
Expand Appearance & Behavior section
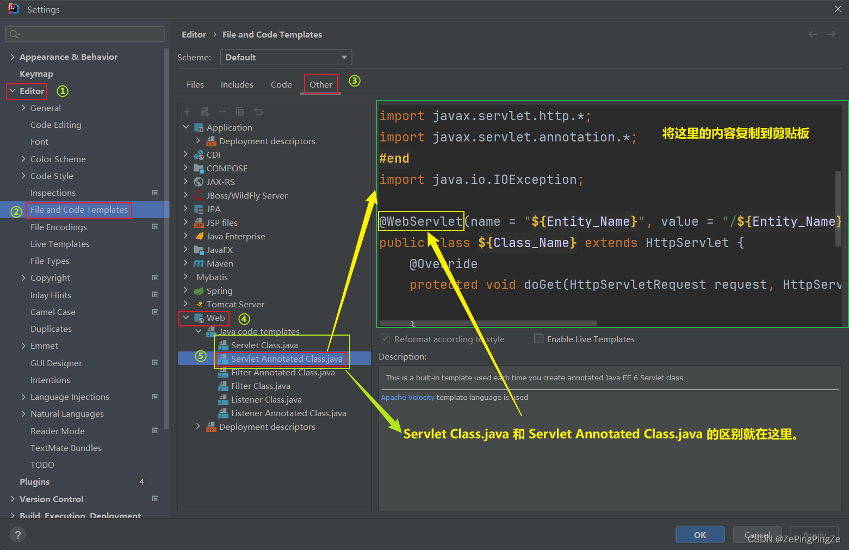(13, 57)
